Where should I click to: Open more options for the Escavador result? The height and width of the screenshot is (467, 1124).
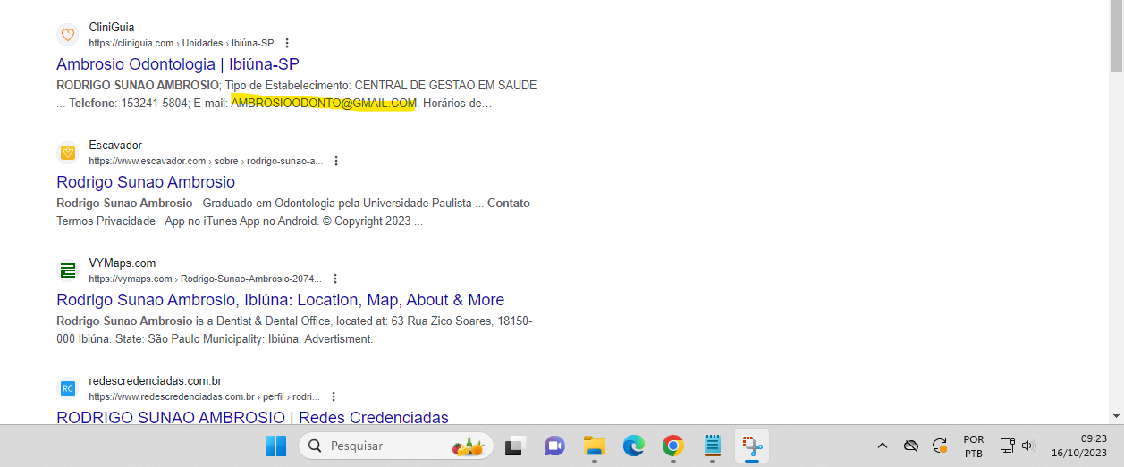[336, 161]
